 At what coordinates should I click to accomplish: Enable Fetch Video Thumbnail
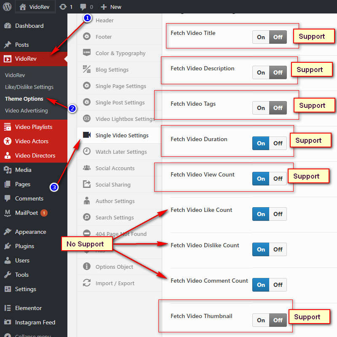tap(261, 320)
